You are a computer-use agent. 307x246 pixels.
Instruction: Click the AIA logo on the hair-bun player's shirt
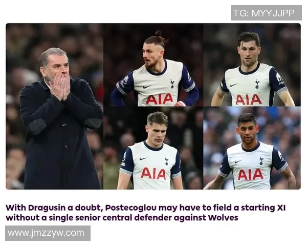pyautogui.click(x=159, y=99)
